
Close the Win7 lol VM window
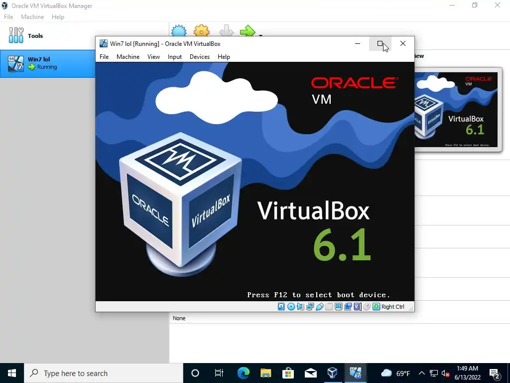pos(402,44)
